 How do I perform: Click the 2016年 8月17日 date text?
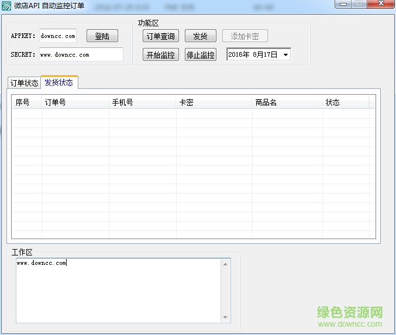click(253, 54)
